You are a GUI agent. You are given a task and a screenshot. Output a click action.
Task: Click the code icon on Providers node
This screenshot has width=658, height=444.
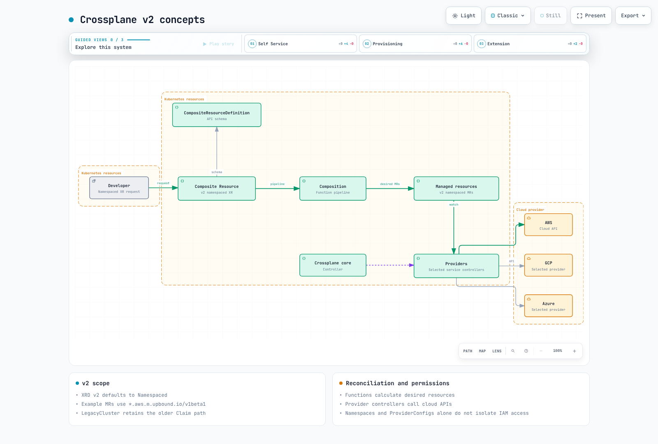(x=418, y=258)
